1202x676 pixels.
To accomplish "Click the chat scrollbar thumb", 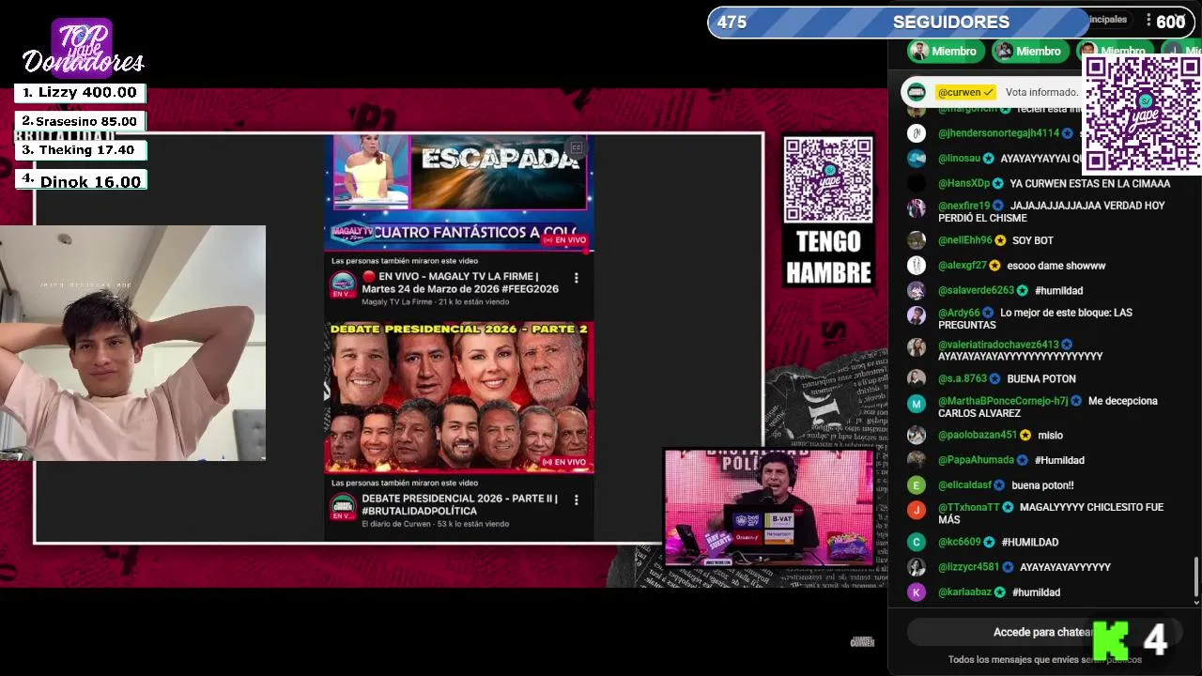I will [1195, 576].
